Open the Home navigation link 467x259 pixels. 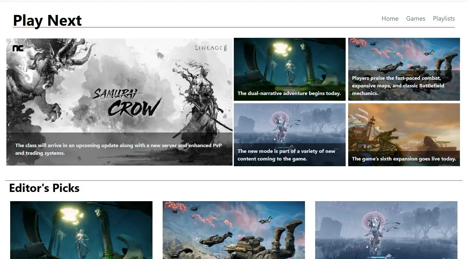[390, 18]
